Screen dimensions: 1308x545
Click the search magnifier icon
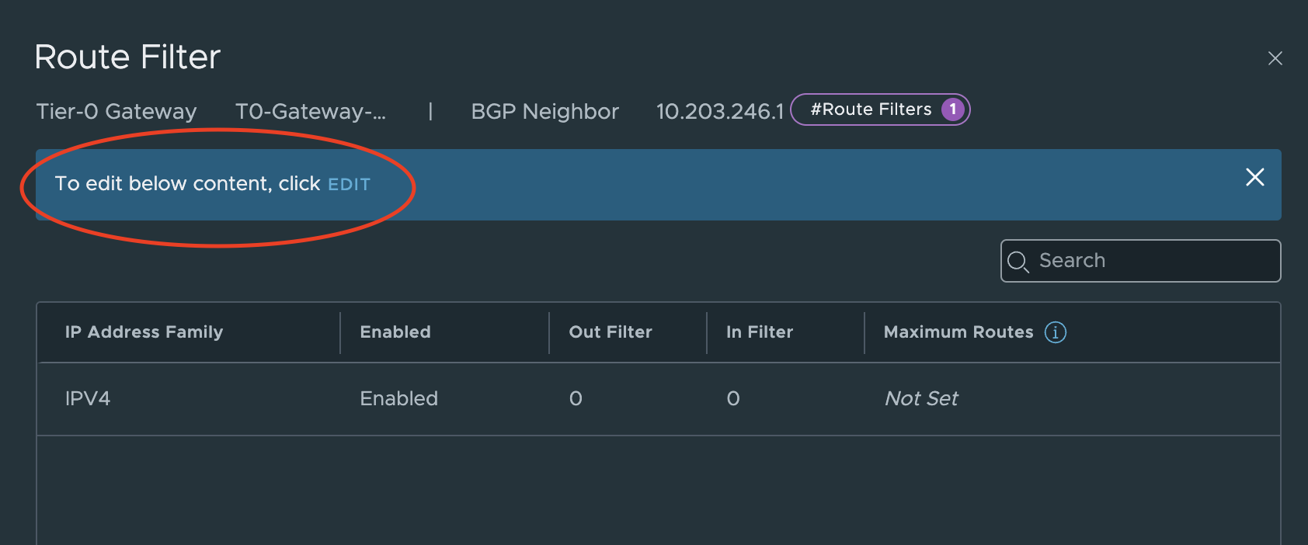tap(1020, 261)
